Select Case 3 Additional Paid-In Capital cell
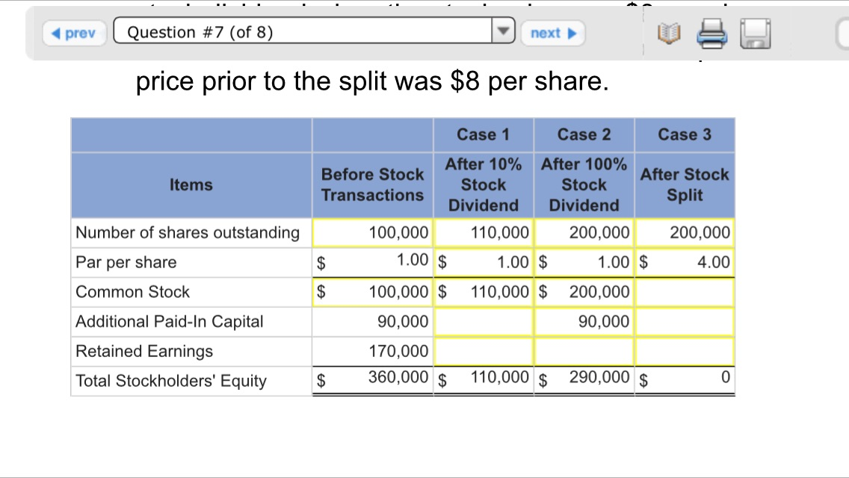 click(685, 322)
